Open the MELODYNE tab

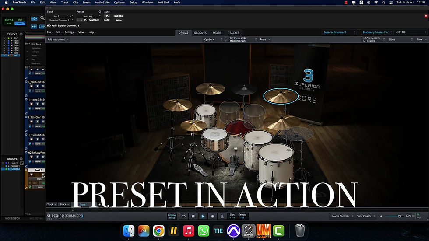[36, 218]
